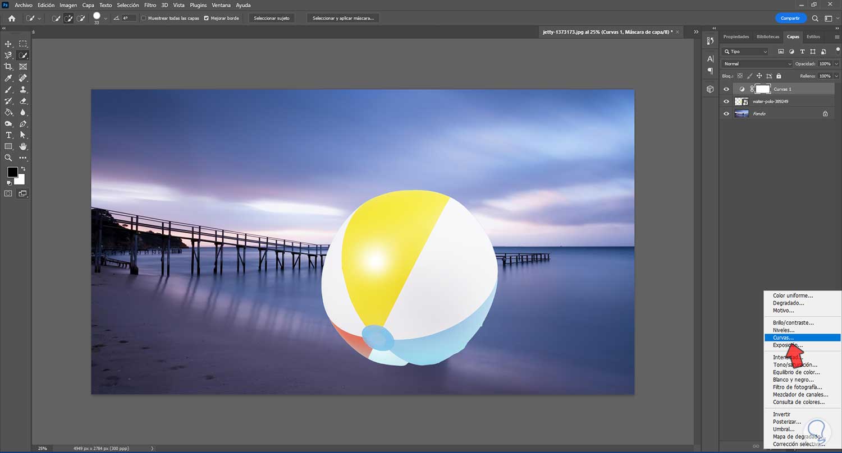Image resolution: width=842 pixels, height=453 pixels.
Task: Select the Move tool
Action: tap(8, 44)
